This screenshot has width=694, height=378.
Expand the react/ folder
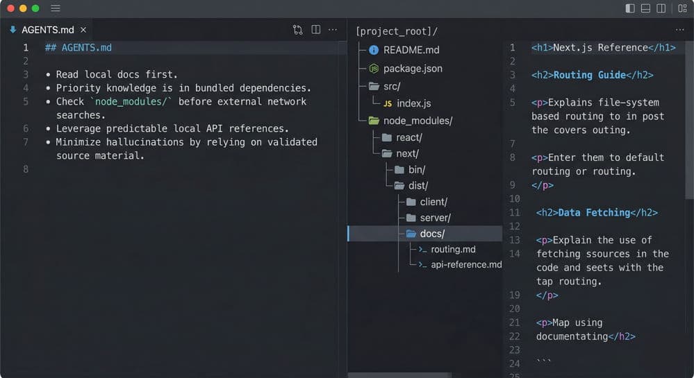point(409,137)
